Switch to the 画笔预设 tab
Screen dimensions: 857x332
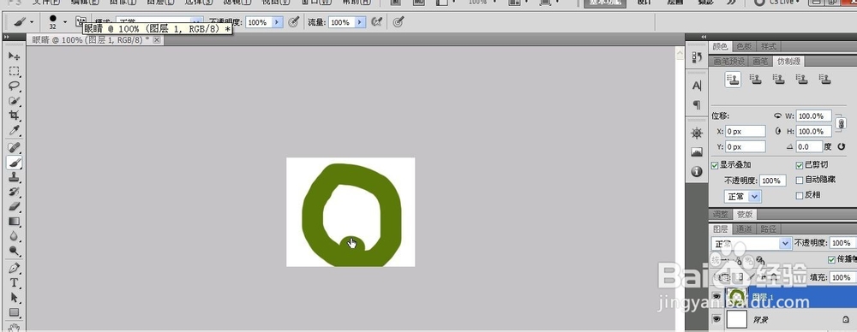pyautogui.click(x=729, y=61)
